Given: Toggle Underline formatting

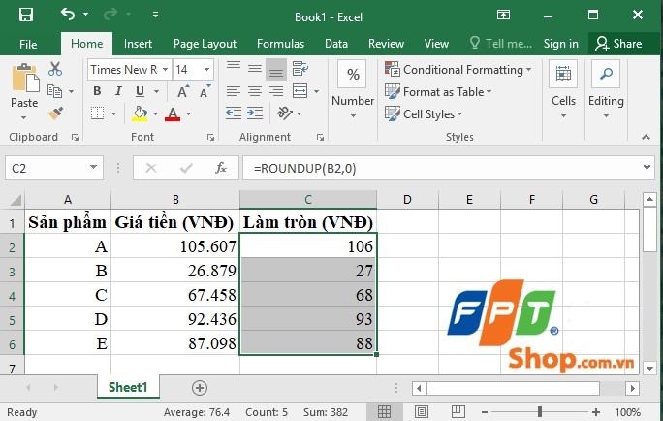Looking at the screenshot, I should (140, 91).
